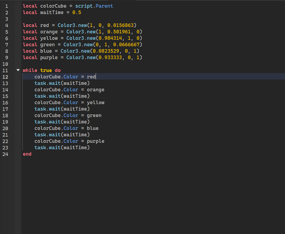Click 'while' keyword on line 11
Viewport: 285px width, 234px height.
30,70
